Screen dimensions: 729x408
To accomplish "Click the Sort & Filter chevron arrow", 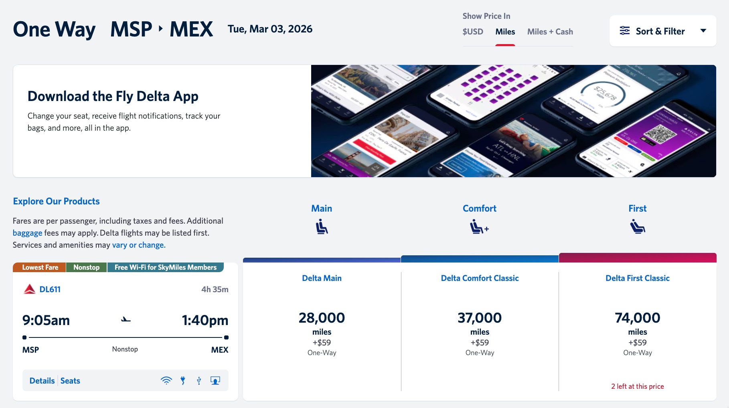I will click(x=704, y=31).
